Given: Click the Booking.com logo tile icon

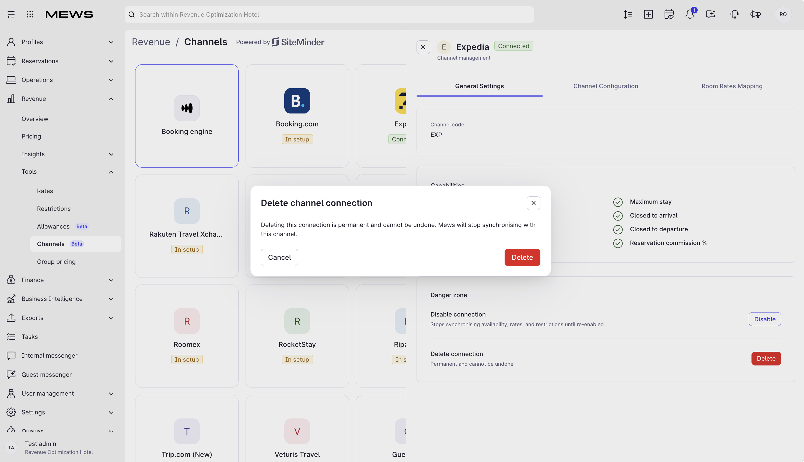Looking at the screenshot, I should (297, 101).
